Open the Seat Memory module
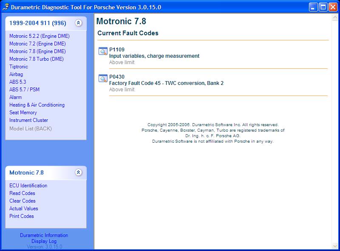The height and width of the screenshot is (251, 340). pos(23,113)
